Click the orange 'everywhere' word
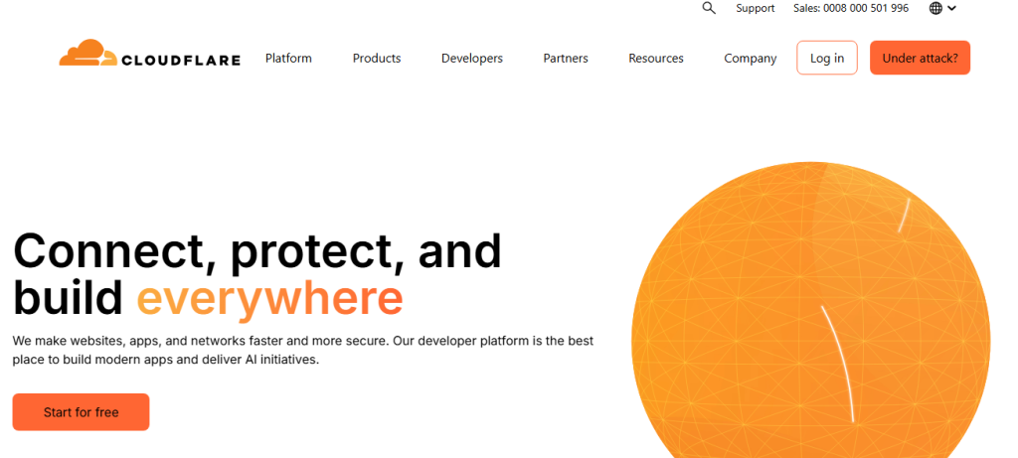Screen dimensions: 1018x458 click(270, 298)
